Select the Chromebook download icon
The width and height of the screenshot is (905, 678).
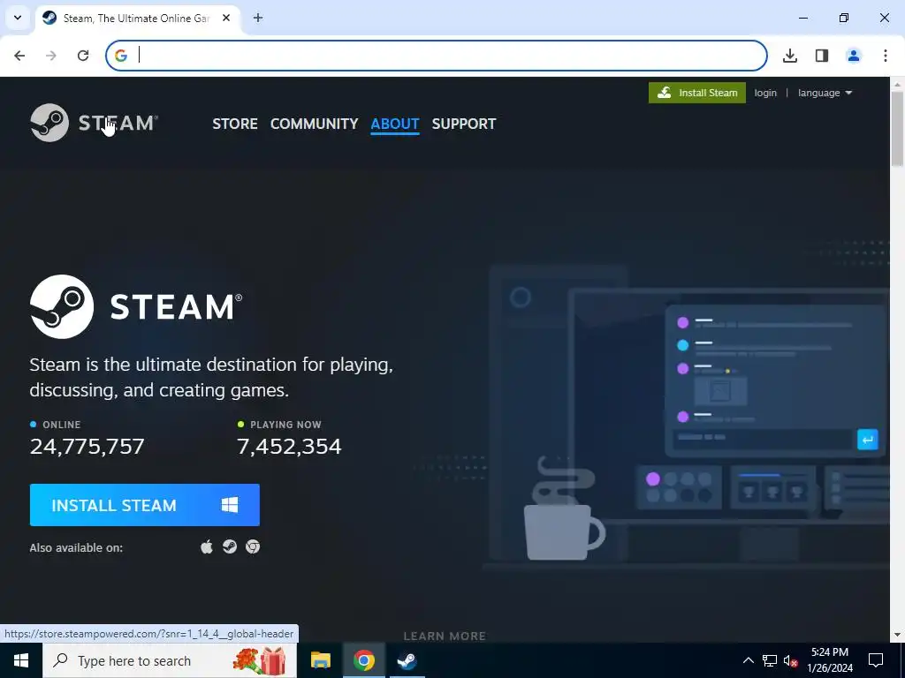(x=253, y=546)
